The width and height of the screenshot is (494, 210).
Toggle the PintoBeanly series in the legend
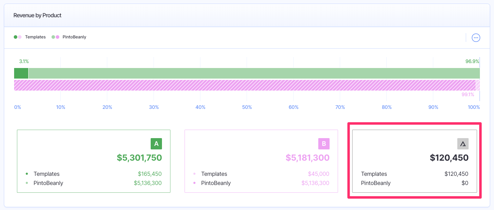tap(75, 37)
